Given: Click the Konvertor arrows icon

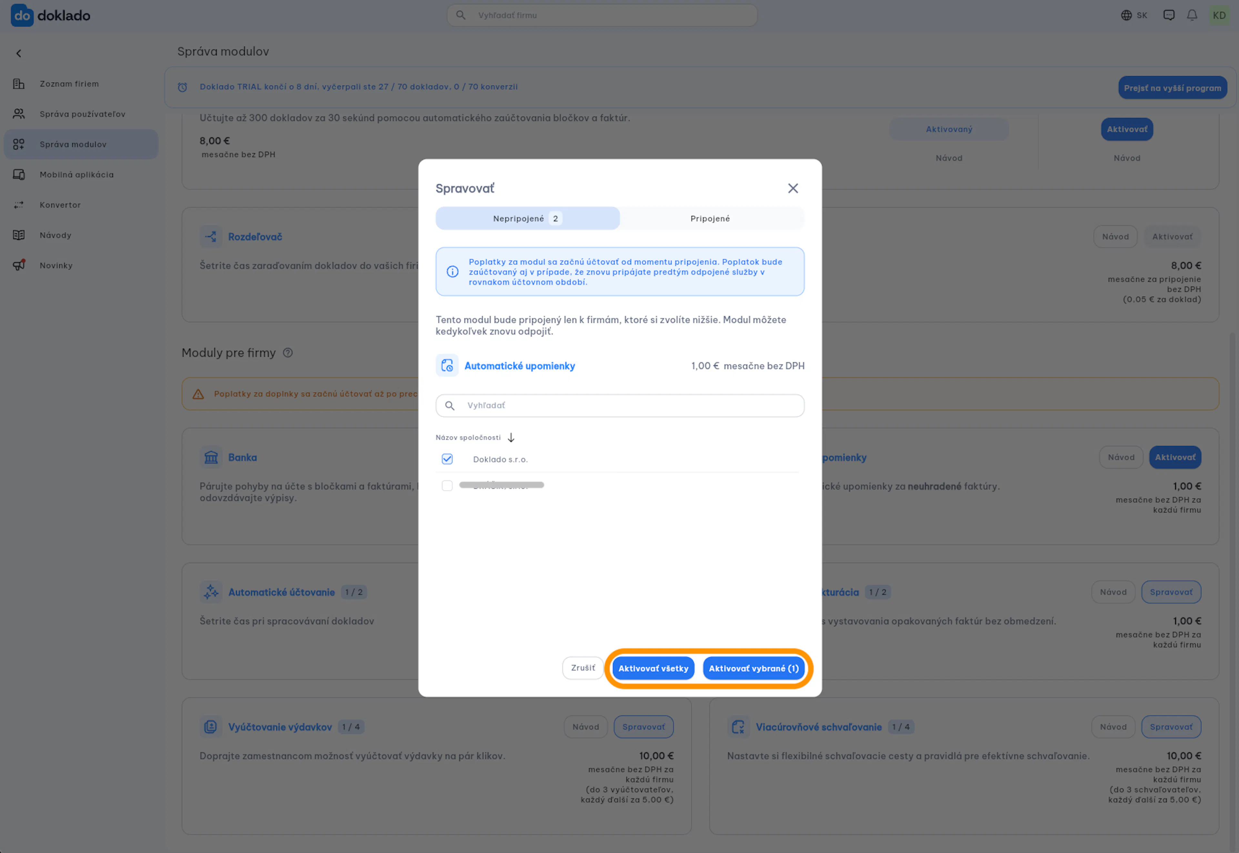Looking at the screenshot, I should point(19,205).
